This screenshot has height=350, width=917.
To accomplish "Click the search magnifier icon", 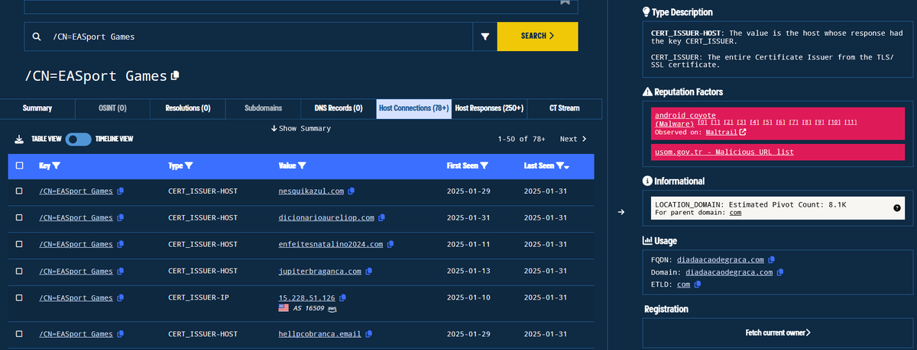I will [x=36, y=37].
